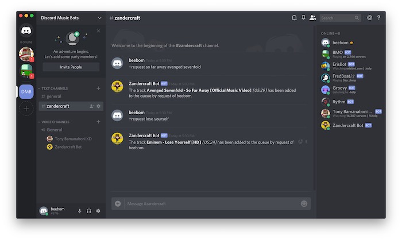402x240 pixels.
Task: Dismiss the invite party members card
Action: (98, 31)
